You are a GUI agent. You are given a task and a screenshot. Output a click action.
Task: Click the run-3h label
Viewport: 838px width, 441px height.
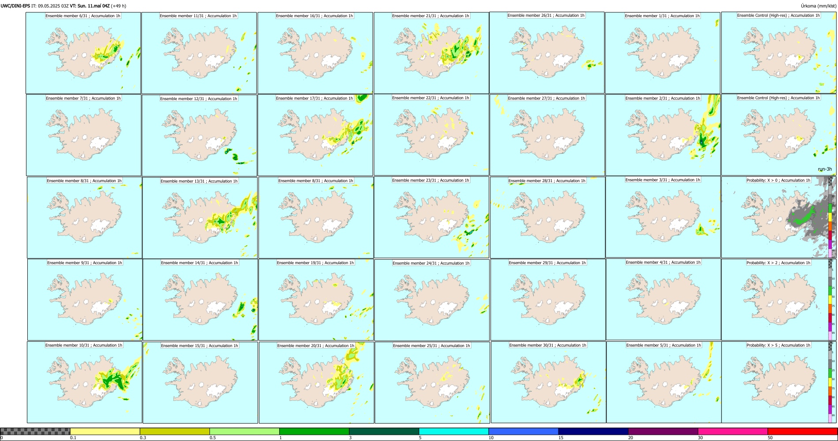825,169
